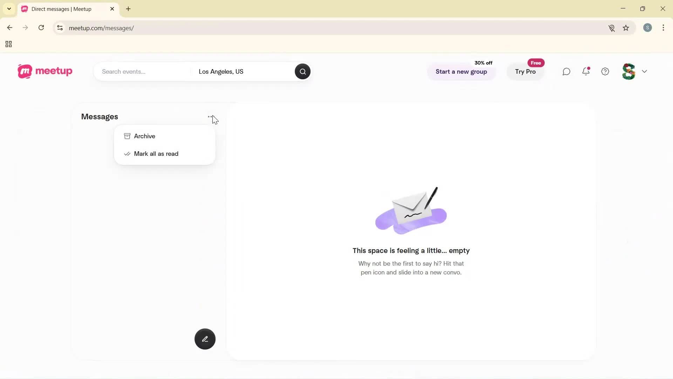Click the search magnifier button
This screenshot has width=673, height=379.
pyautogui.click(x=302, y=71)
